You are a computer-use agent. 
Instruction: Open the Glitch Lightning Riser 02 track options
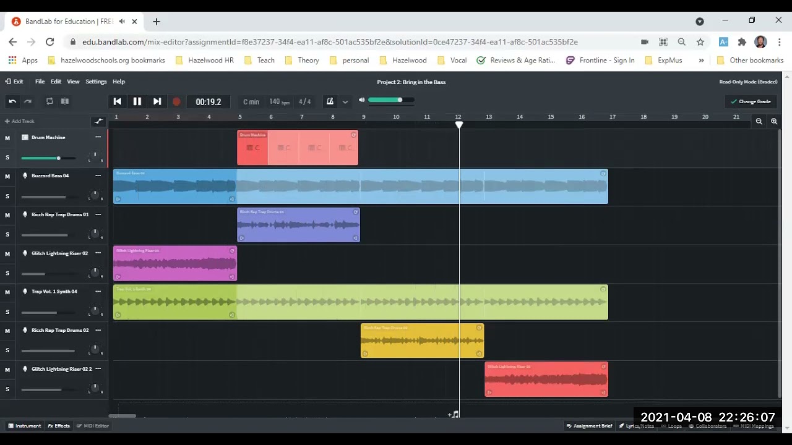98,253
